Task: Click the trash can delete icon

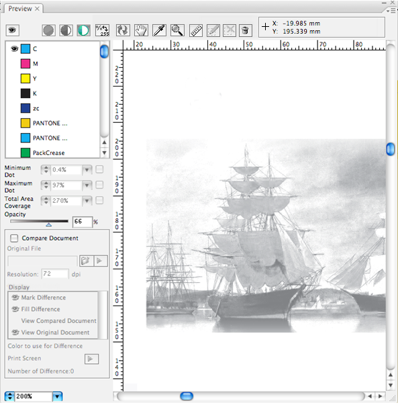Action: tap(245, 30)
